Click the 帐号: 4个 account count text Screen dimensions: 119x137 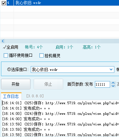tap(34, 47)
